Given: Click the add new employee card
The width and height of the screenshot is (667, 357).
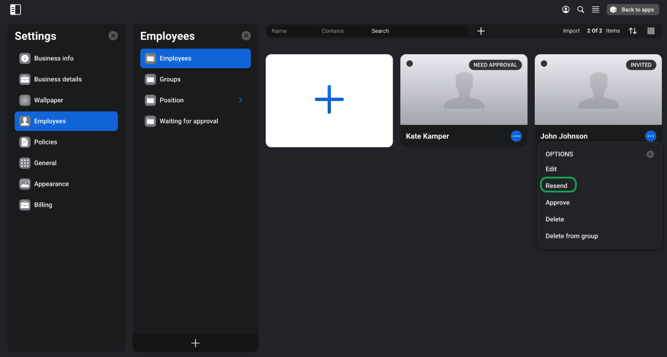Looking at the screenshot, I should [329, 101].
